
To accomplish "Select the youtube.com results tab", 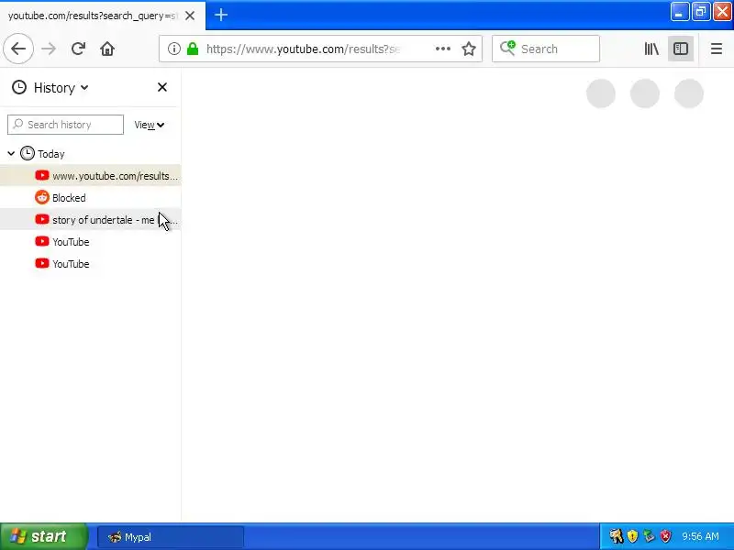I will [x=103, y=16].
